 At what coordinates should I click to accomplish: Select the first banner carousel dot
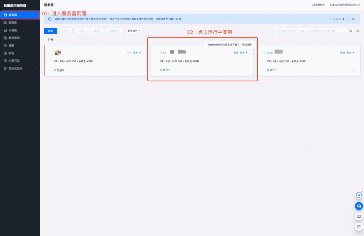tap(330, 19)
